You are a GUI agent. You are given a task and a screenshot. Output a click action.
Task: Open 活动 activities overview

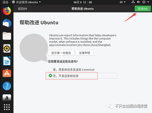[5, 2]
